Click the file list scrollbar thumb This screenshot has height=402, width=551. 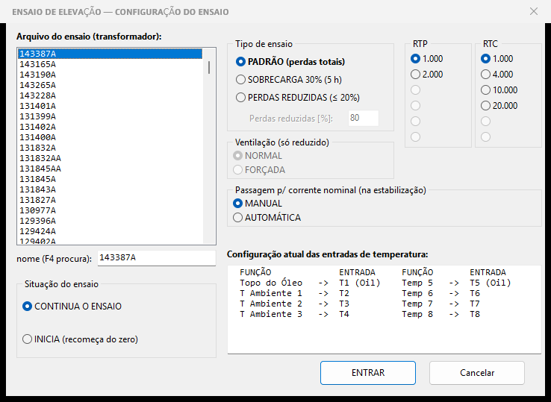coord(209,67)
